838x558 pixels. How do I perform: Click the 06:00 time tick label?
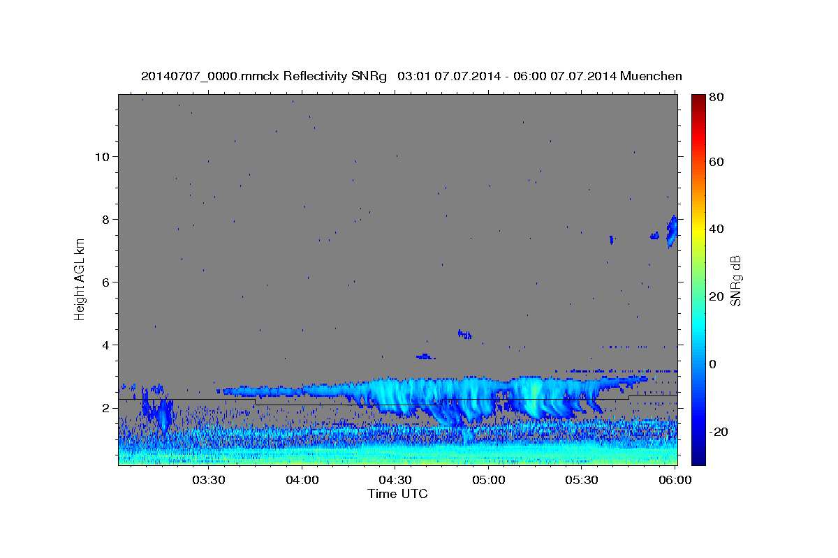(x=675, y=481)
